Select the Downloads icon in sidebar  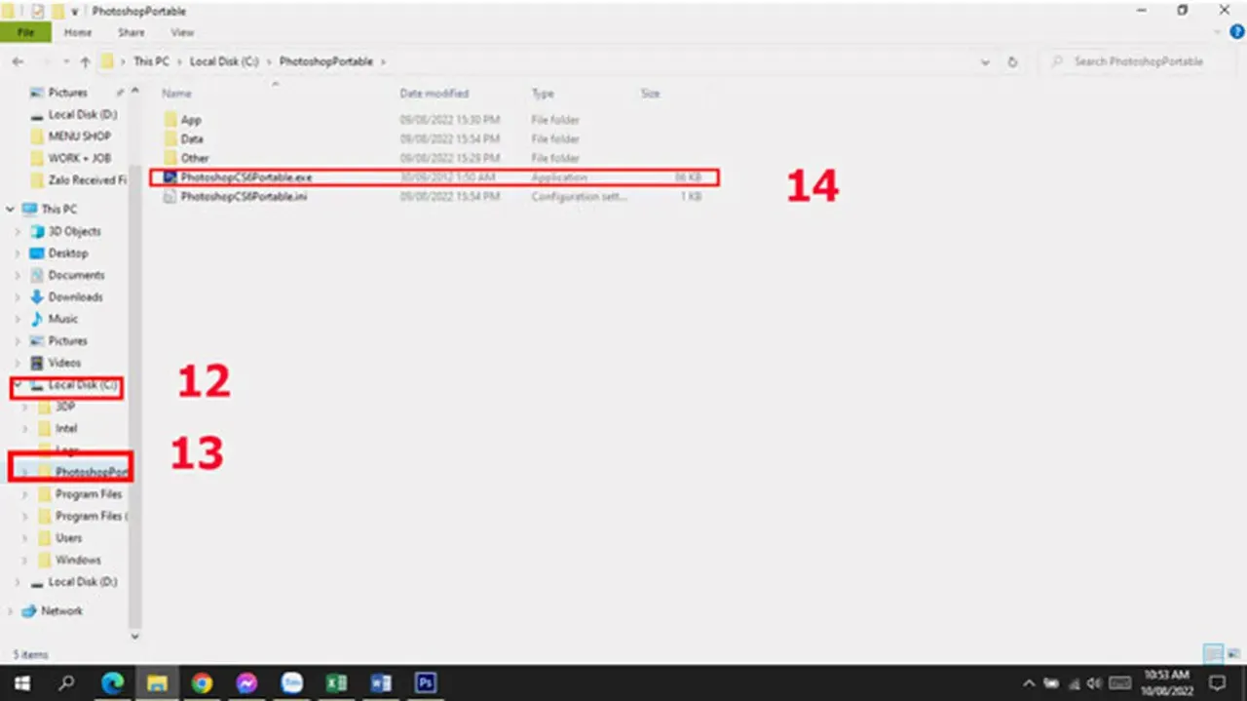(x=38, y=297)
